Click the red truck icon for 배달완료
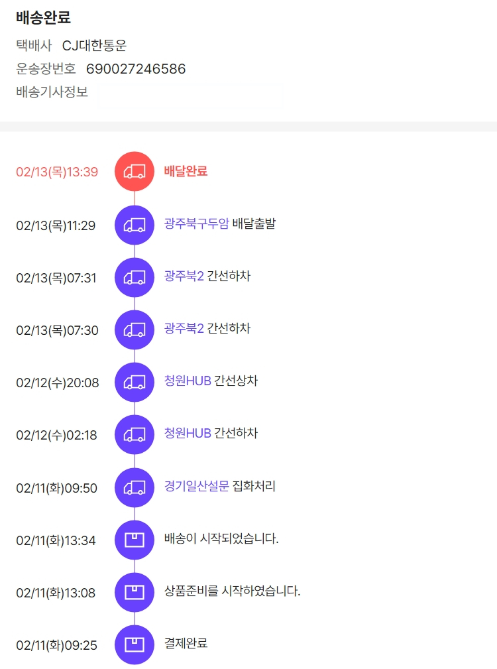497x669 pixels. pos(135,171)
